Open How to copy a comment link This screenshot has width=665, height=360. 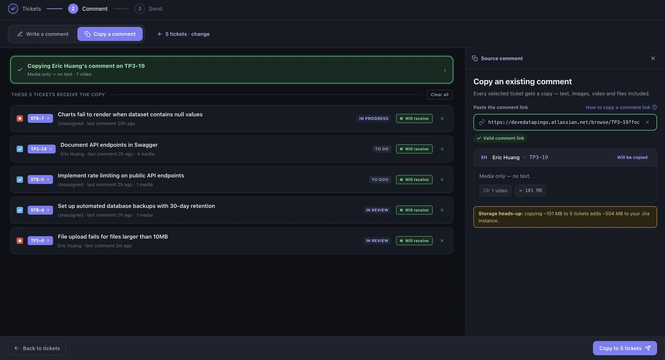(x=621, y=107)
